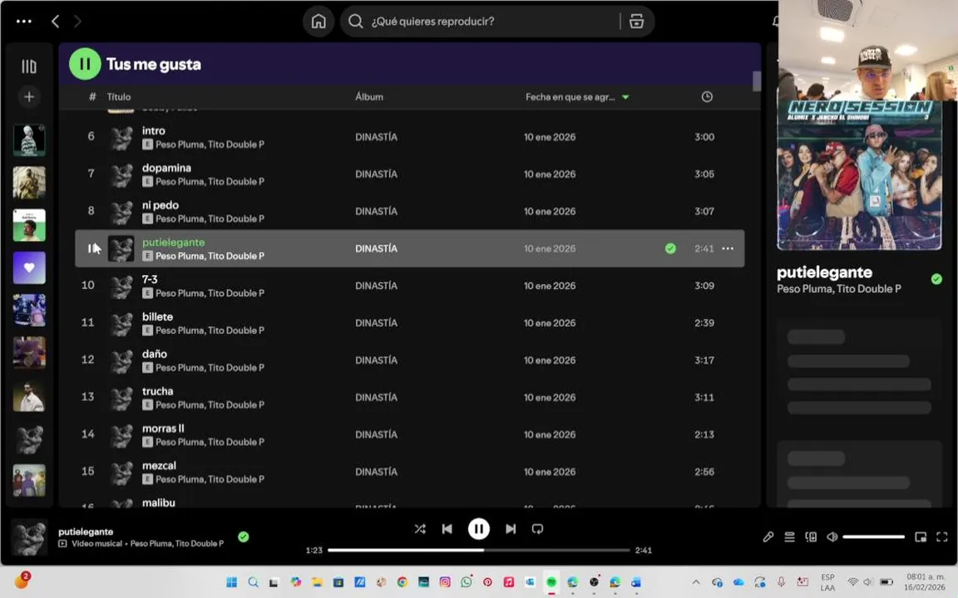Viewport: 958px width, 598px height.
Task: Switch to full-screen mode icon
Action: pos(941,537)
